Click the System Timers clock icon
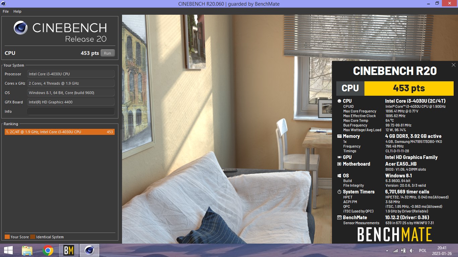Image resolution: width=458 pixels, height=257 pixels. pyautogui.click(x=339, y=192)
